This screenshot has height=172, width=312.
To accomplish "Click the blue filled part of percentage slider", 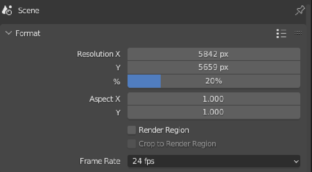I will coord(144,81).
